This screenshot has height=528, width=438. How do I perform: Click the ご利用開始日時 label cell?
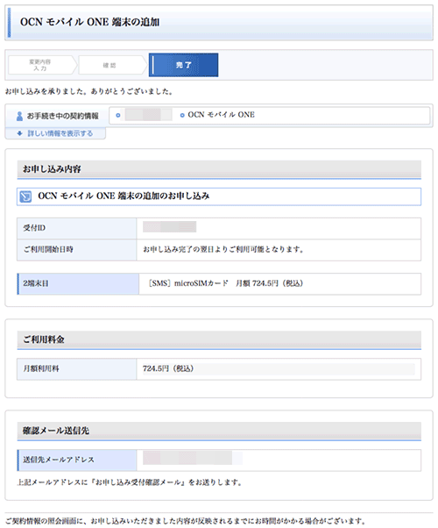77,250
